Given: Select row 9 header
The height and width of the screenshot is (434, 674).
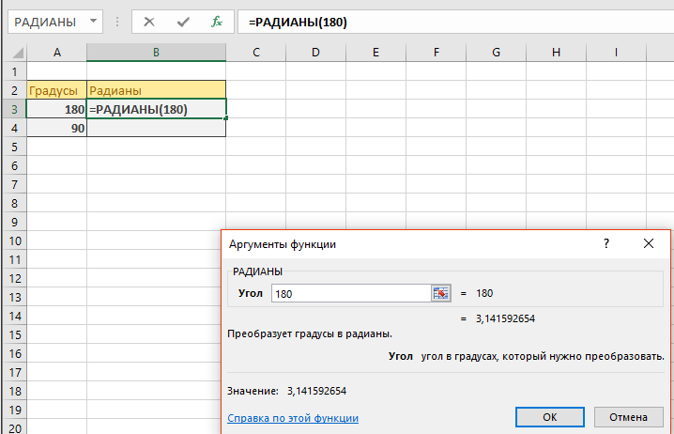Looking at the screenshot, I should pos(15,222).
